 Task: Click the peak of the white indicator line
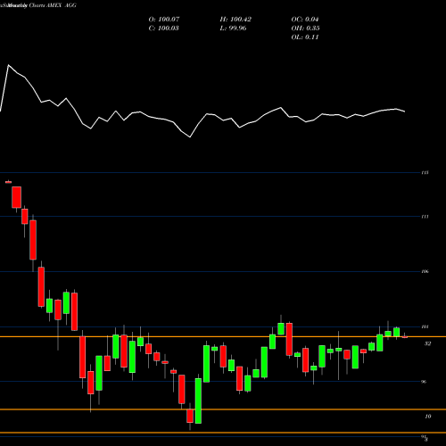coord(8,65)
